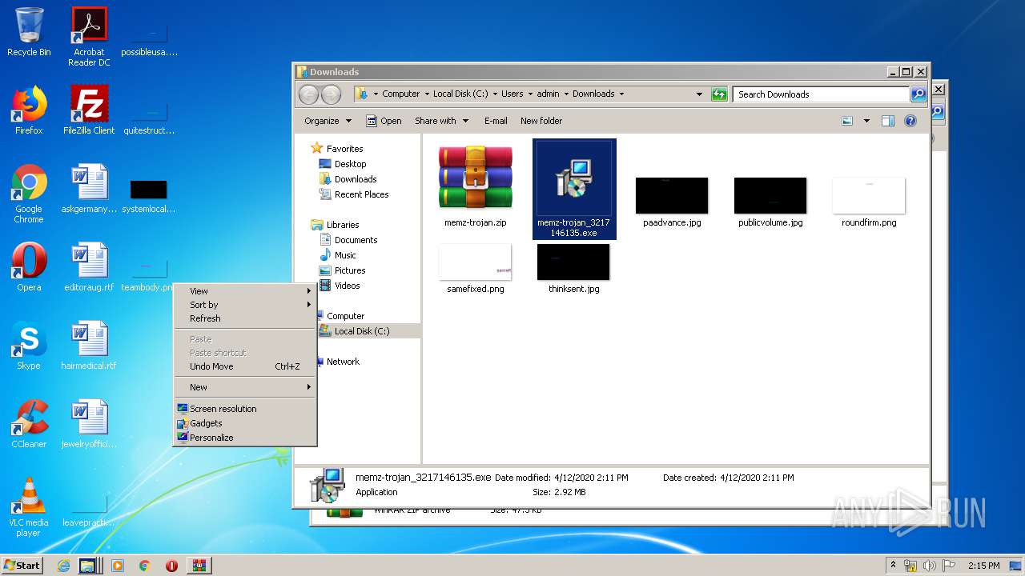Launch Acrobat Reader DC shortcut
1025x576 pixels.
(x=89, y=36)
